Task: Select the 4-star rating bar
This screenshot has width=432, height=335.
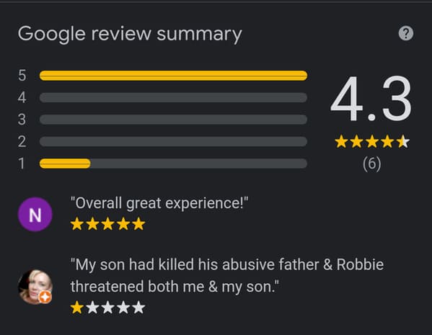Action: tap(173, 97)
